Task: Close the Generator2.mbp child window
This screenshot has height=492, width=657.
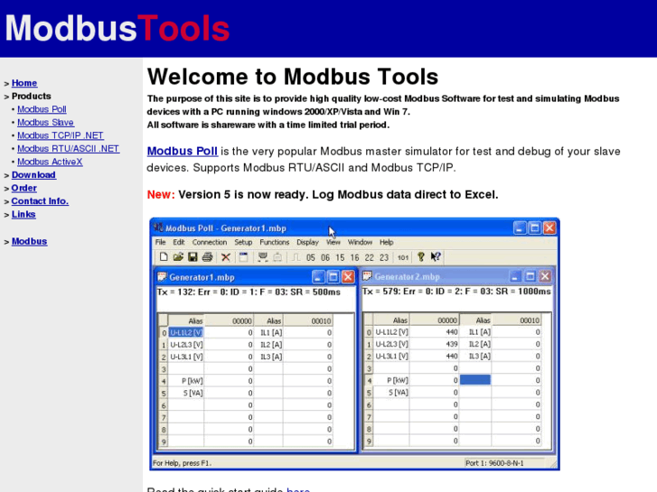Action: [545, 276]
